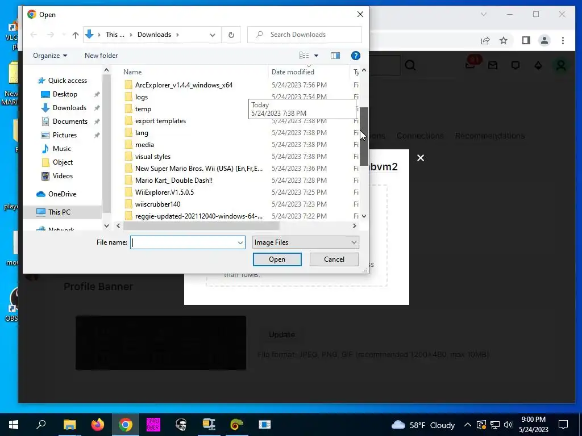Select Music in navigation pane
The height and width of the screenshot is (436, 582).
[x=56, y=149]
